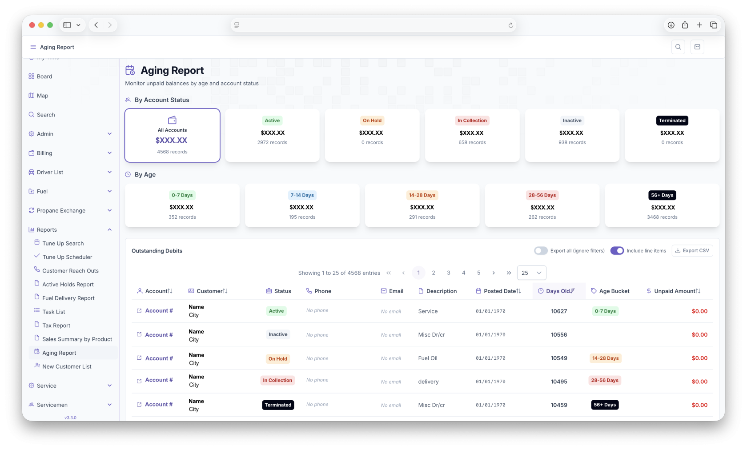The image size is (747, 450).
Task: Expand the Billing section in the sidebar
Action: 70,153
